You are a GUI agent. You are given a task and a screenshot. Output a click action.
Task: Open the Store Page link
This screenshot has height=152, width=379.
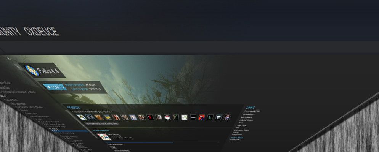[241, 125]
